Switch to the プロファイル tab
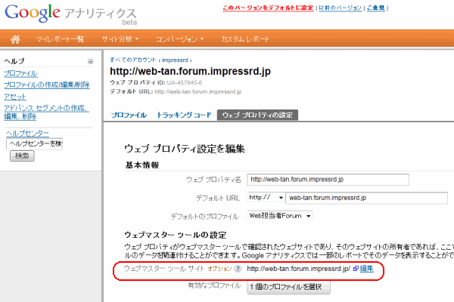This screenshot has width=454, height=302. 129,115
